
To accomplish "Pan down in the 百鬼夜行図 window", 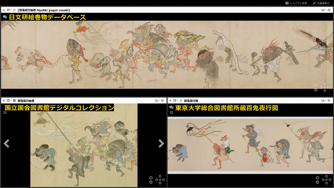I will [327, 183].
